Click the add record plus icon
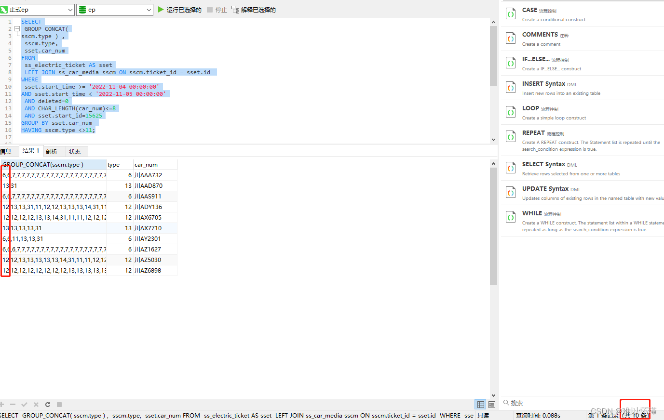The height and width of the screenshot is (420, 664). (x=2, y=405)
